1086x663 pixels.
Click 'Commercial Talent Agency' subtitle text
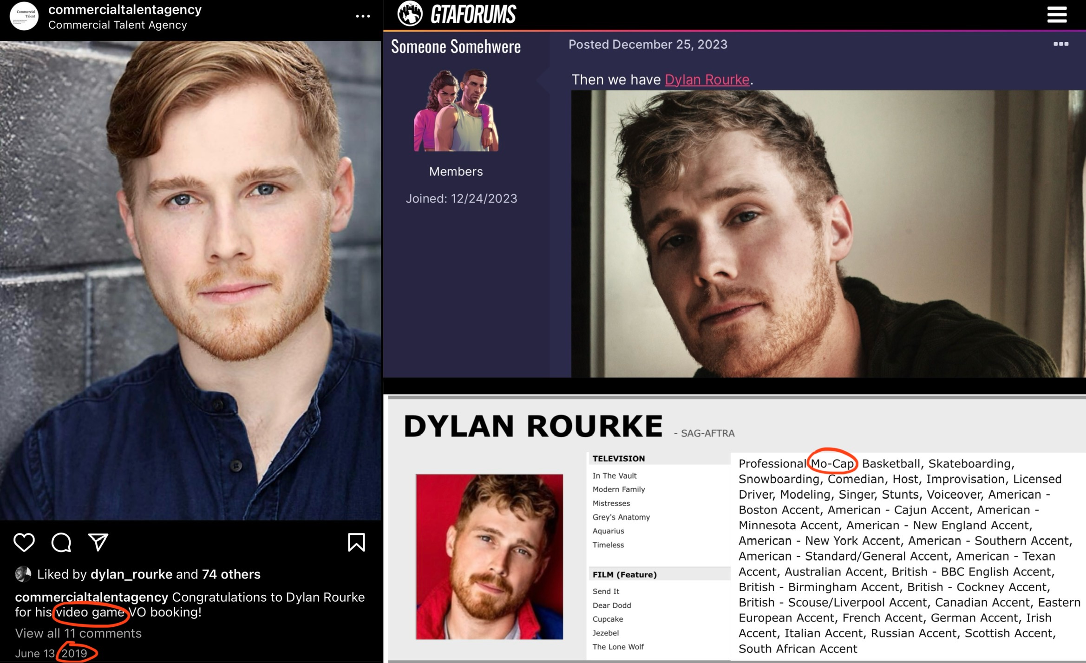point(118,25)
